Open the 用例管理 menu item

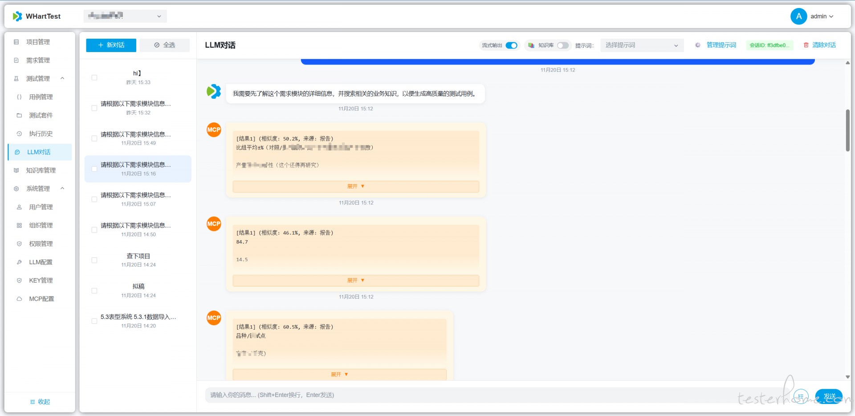pos(41,97)
